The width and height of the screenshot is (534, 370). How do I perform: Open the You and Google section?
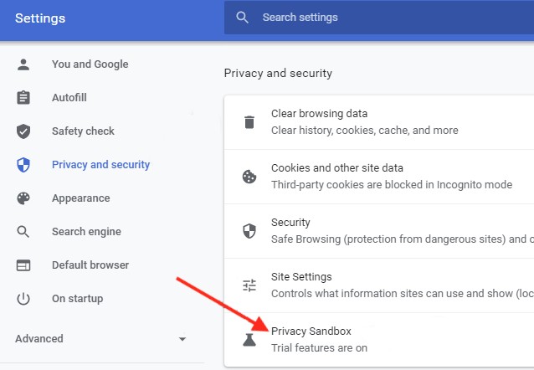click(x=90, y=64)
